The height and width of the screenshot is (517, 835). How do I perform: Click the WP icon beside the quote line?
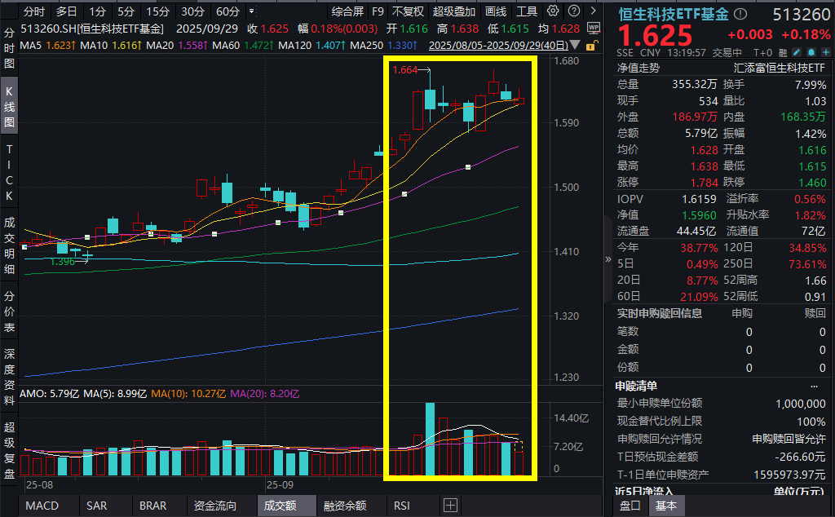pos(593,28)
